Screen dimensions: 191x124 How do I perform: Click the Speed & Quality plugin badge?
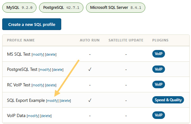pos(168,100)
